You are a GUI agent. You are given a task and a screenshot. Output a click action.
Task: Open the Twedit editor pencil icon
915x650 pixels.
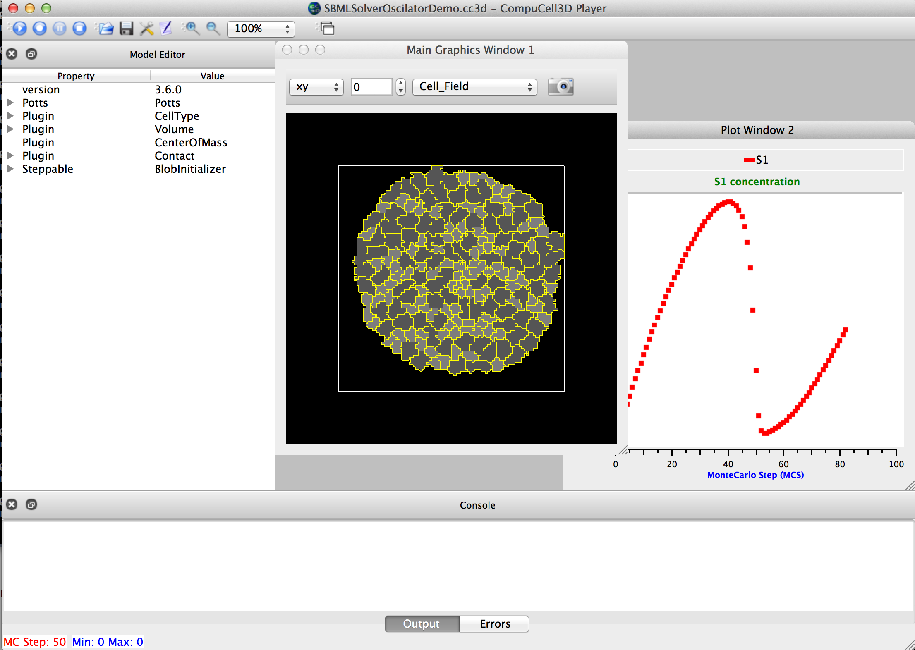point(166,28)
